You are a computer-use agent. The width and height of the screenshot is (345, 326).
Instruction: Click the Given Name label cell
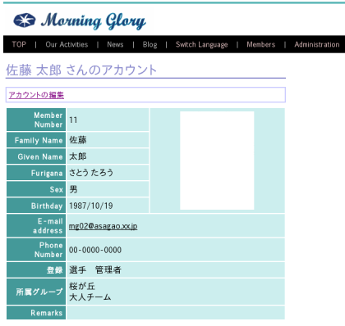tap(36, 156)
